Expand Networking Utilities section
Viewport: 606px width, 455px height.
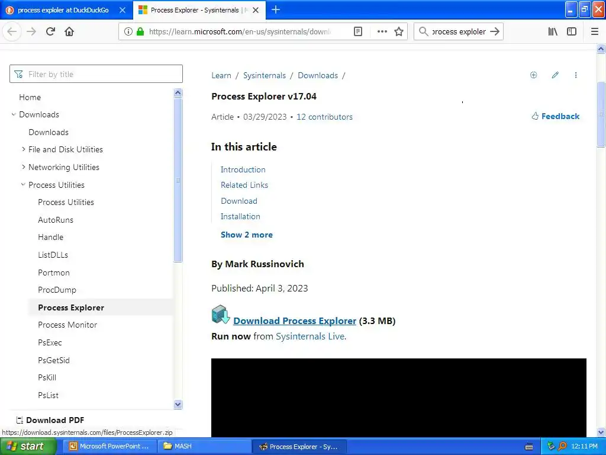(23, 167)
